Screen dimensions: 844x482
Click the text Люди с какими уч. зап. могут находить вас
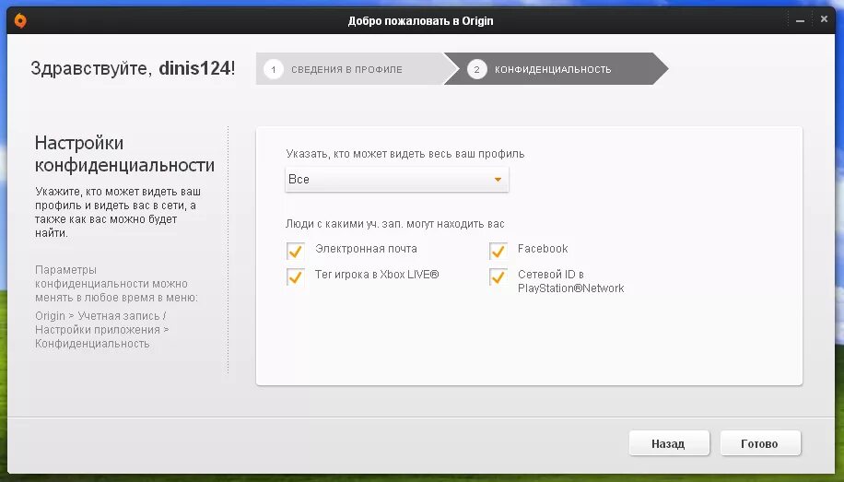pyautogui.click(x=395, y=224)
